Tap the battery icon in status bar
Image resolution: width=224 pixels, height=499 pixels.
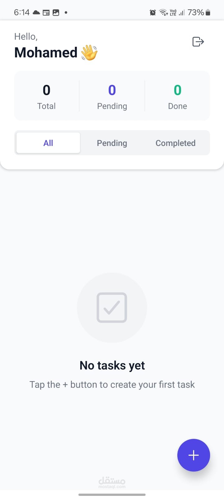pyautogui.click(x=208, y=12)
